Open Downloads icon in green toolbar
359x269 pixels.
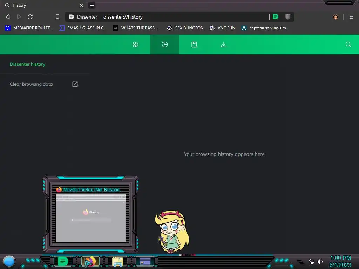224,44
